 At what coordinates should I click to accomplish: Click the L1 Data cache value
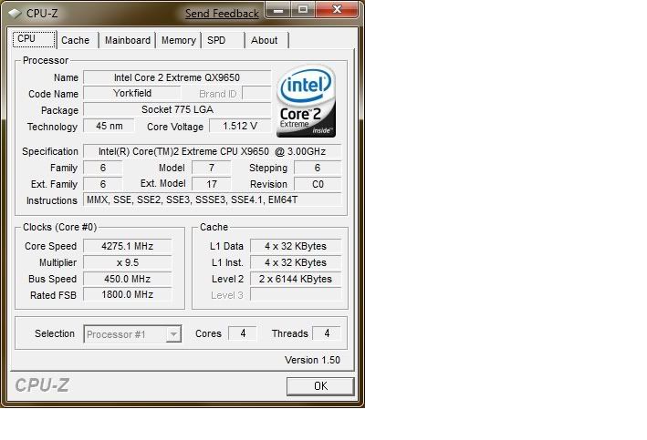point(296,246)
